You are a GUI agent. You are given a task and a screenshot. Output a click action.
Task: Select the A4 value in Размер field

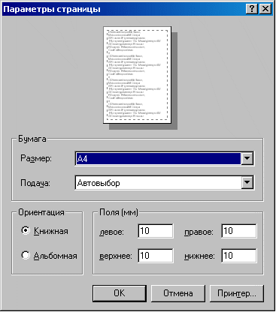tap(158, 158)
